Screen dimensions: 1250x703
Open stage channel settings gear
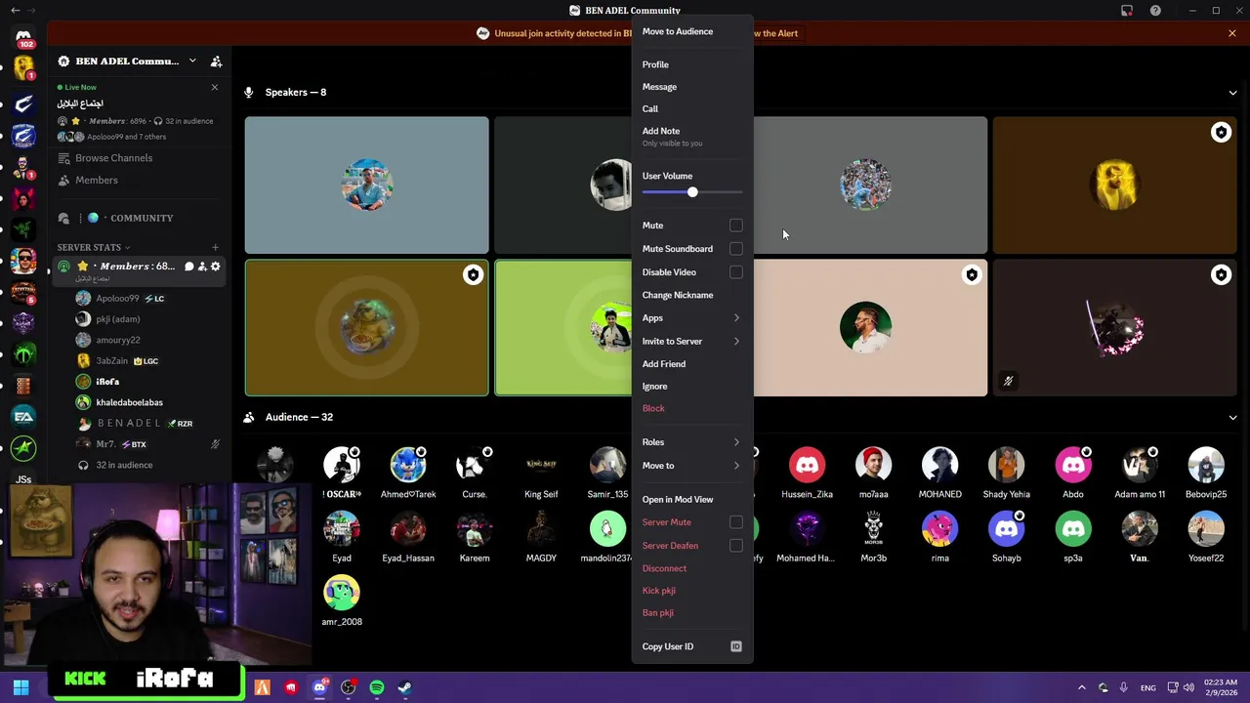coord(216,267)
